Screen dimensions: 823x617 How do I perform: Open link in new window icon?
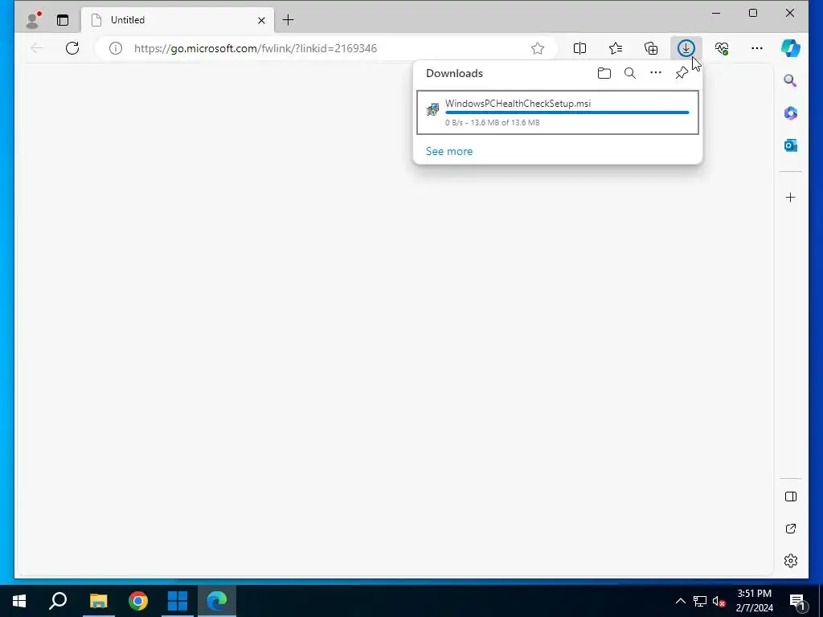(791, 529)
